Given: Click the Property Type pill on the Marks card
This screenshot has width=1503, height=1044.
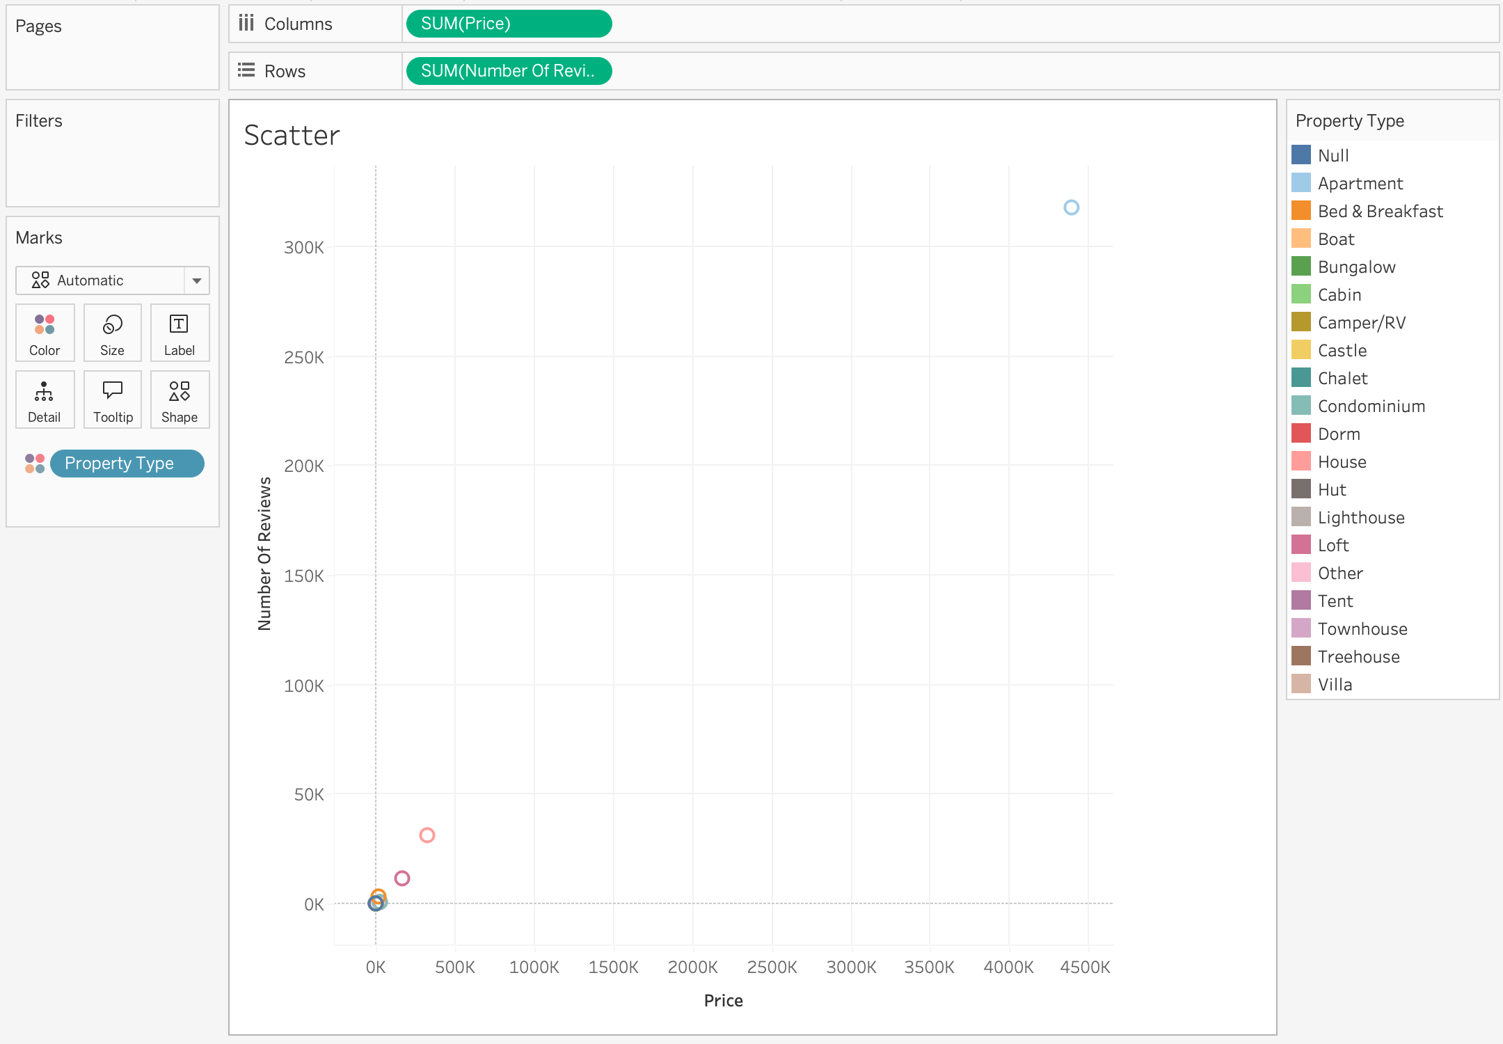Looking at the screenshot, I should (x=127, y=463).
